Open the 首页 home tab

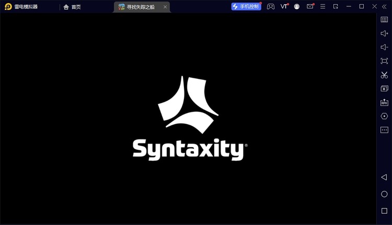click(72, 7)
